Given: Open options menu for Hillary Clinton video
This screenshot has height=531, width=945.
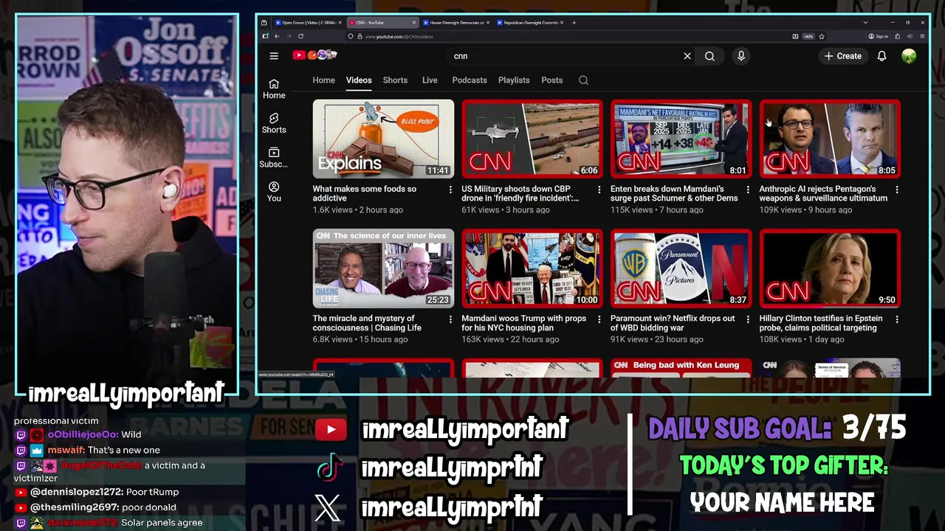Looking at the screenshot, I should click(897, 320).
